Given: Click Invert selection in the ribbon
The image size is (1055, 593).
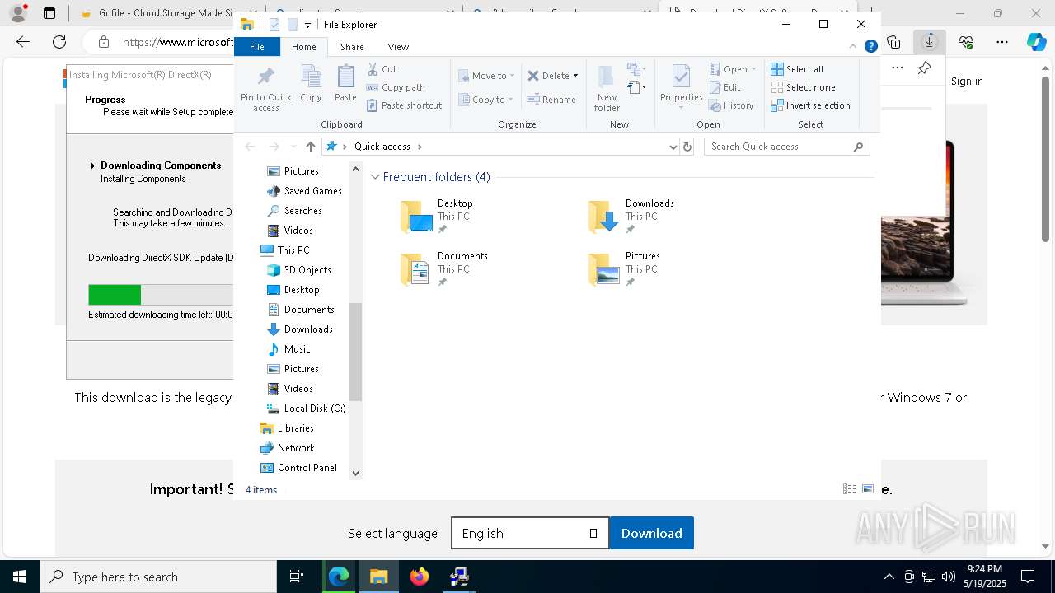Looking at the screenshot, I should [x=810, y=105].
